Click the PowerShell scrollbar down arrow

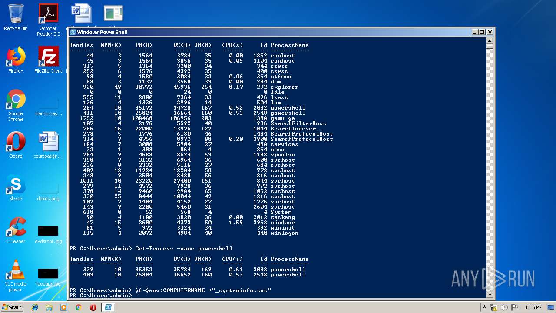tap(490, 294)
